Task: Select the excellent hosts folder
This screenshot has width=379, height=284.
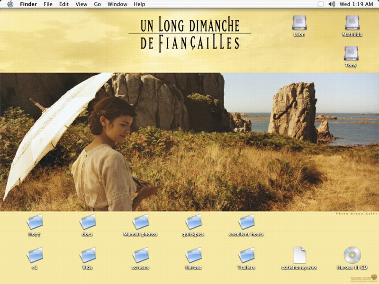Action: (246, 222)
